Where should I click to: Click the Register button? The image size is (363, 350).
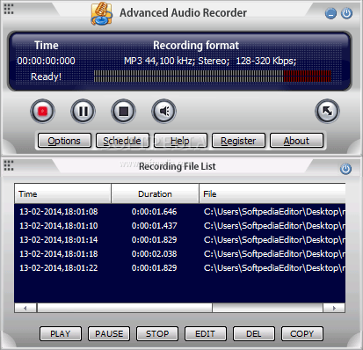click(238, 141)
